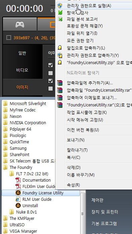Viewport: 132px width, 234px height.
Task: Open the 비디오 settings section
Action: coord(23,70)
